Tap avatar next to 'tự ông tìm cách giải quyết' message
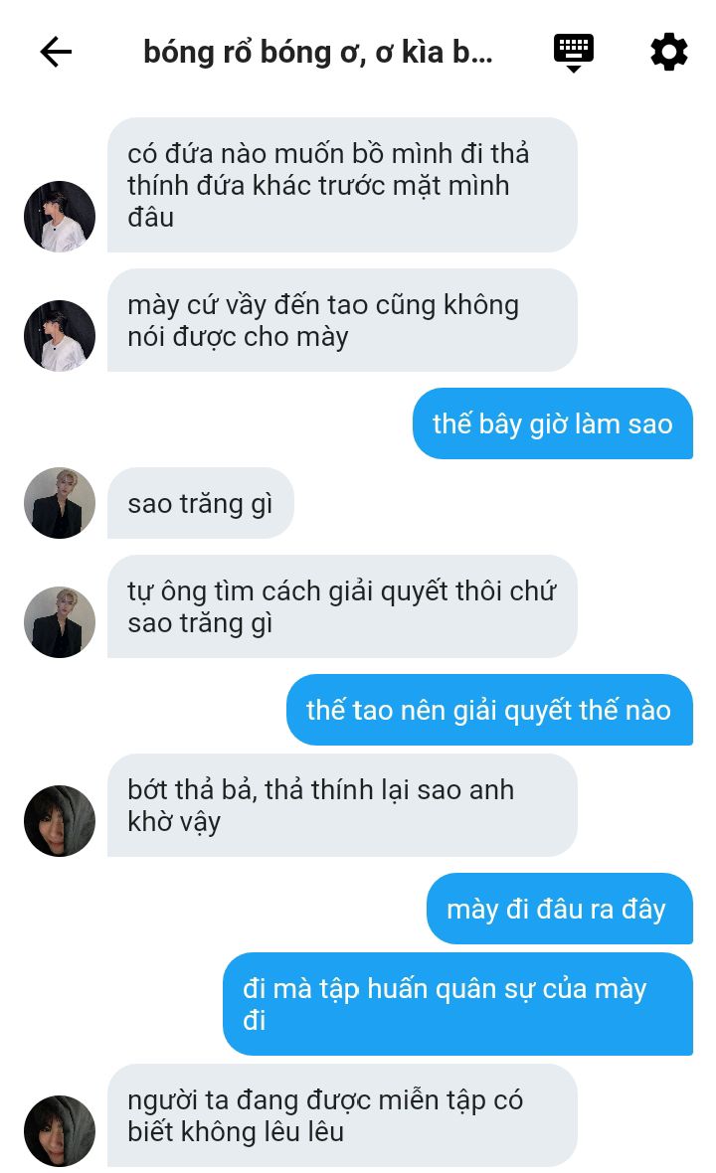 click(x=60, y=622)
